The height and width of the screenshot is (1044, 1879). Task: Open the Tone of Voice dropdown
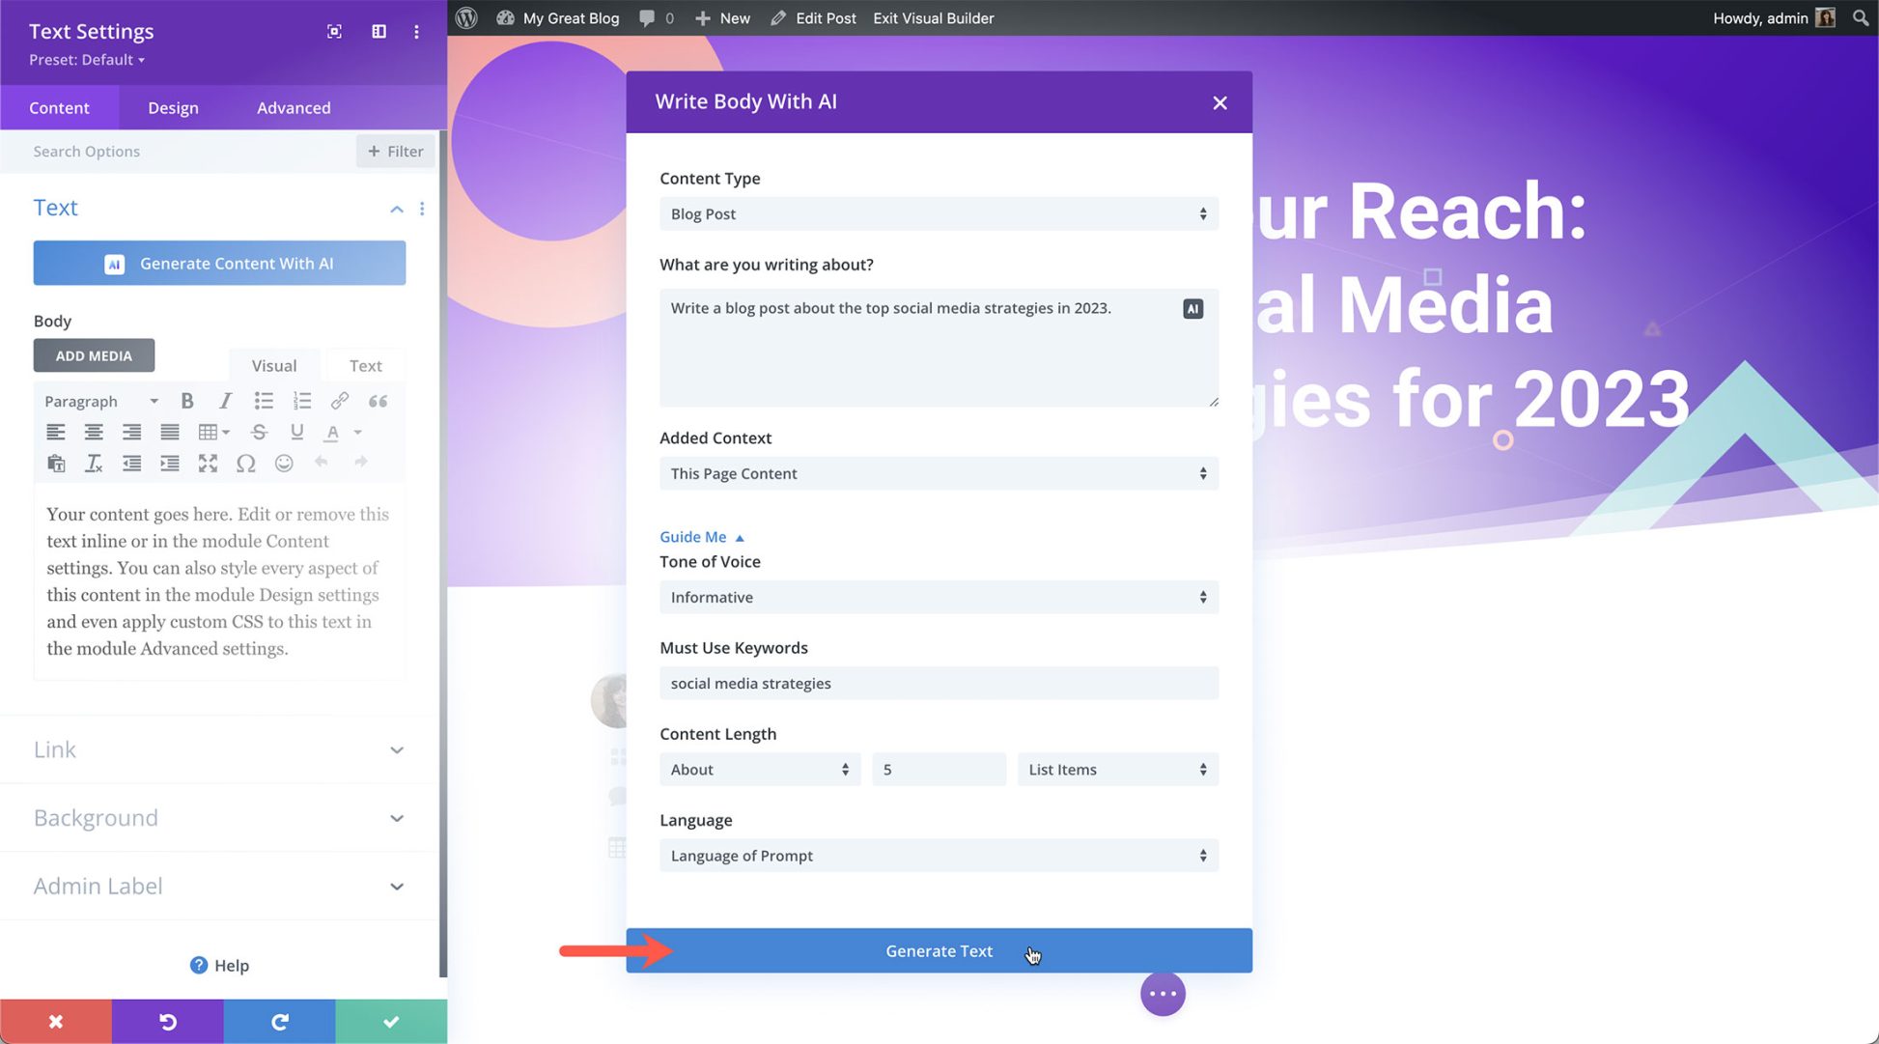[x=937, y=595]
